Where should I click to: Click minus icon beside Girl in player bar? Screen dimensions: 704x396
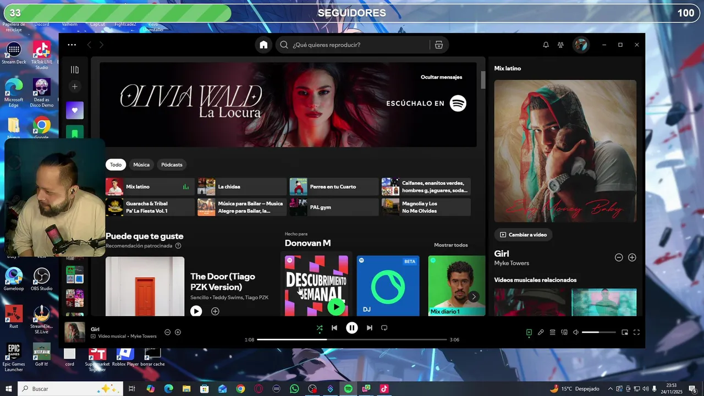click(x=168, y=332)
